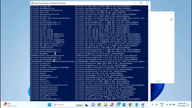The width and height of the screenshot is (192, 108).
Task: Click the Microsoft.Windows.SecureAssessmentBrowser package name
Action: click(50, 18)
